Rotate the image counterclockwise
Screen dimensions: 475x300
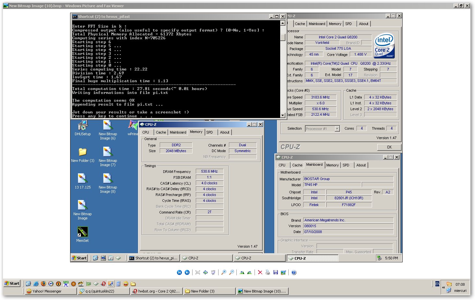click(x=249, y=272)
